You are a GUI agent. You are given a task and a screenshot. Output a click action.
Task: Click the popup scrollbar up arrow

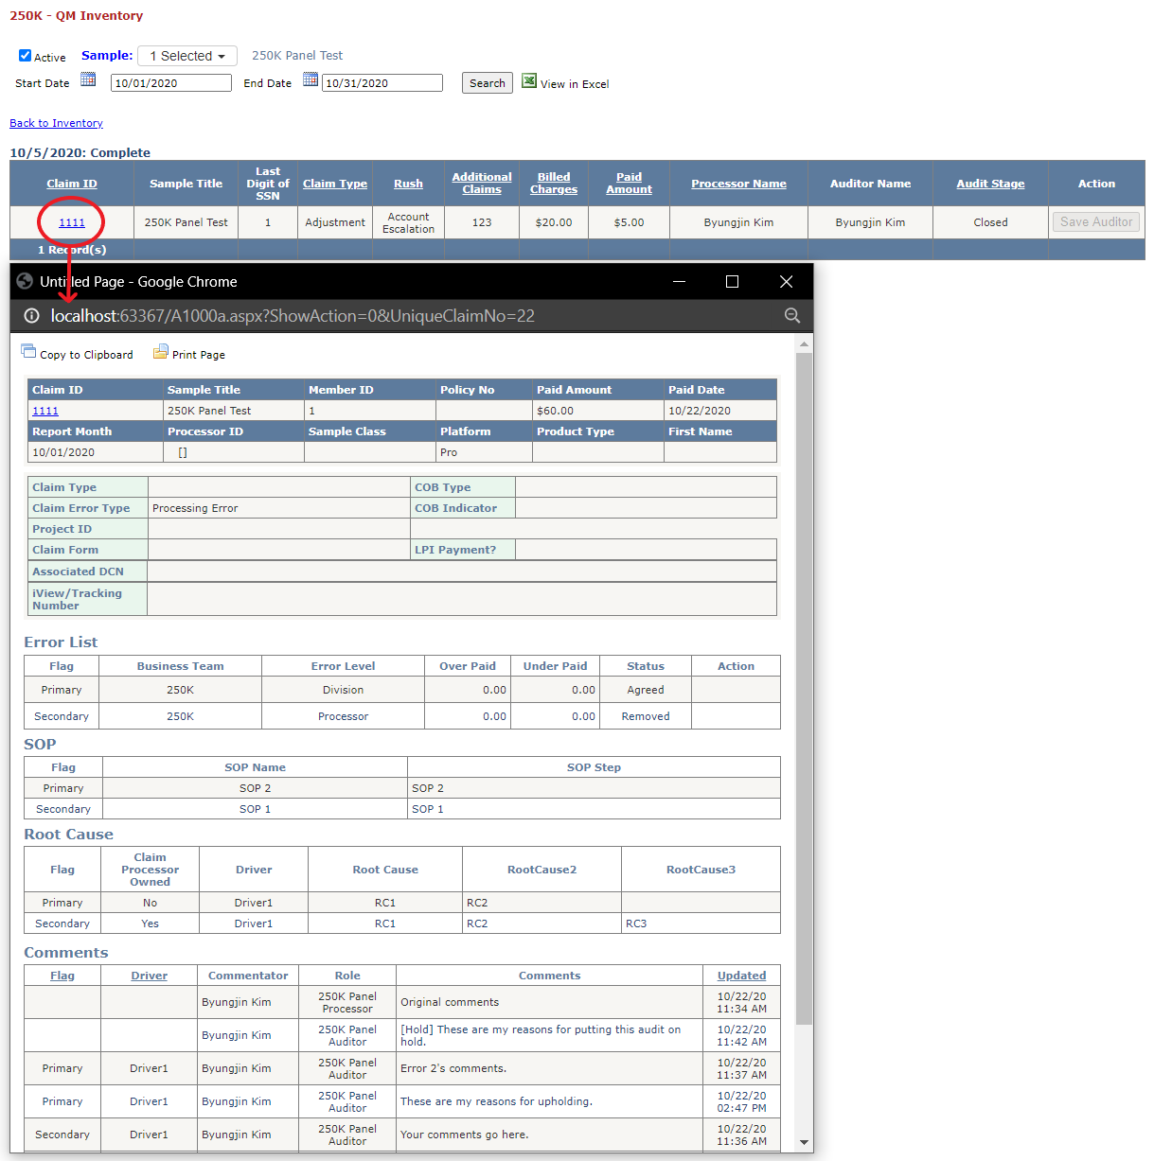point(805,344)
